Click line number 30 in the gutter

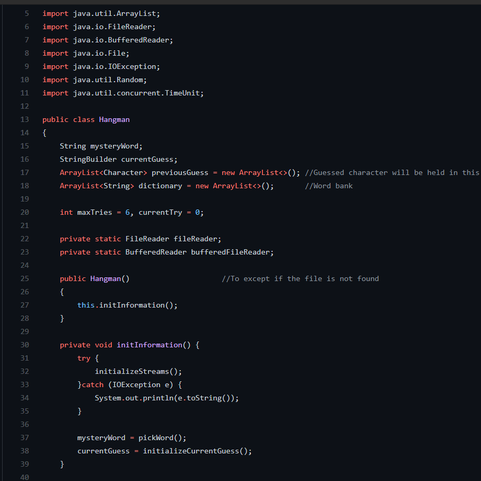coord(24,345)
